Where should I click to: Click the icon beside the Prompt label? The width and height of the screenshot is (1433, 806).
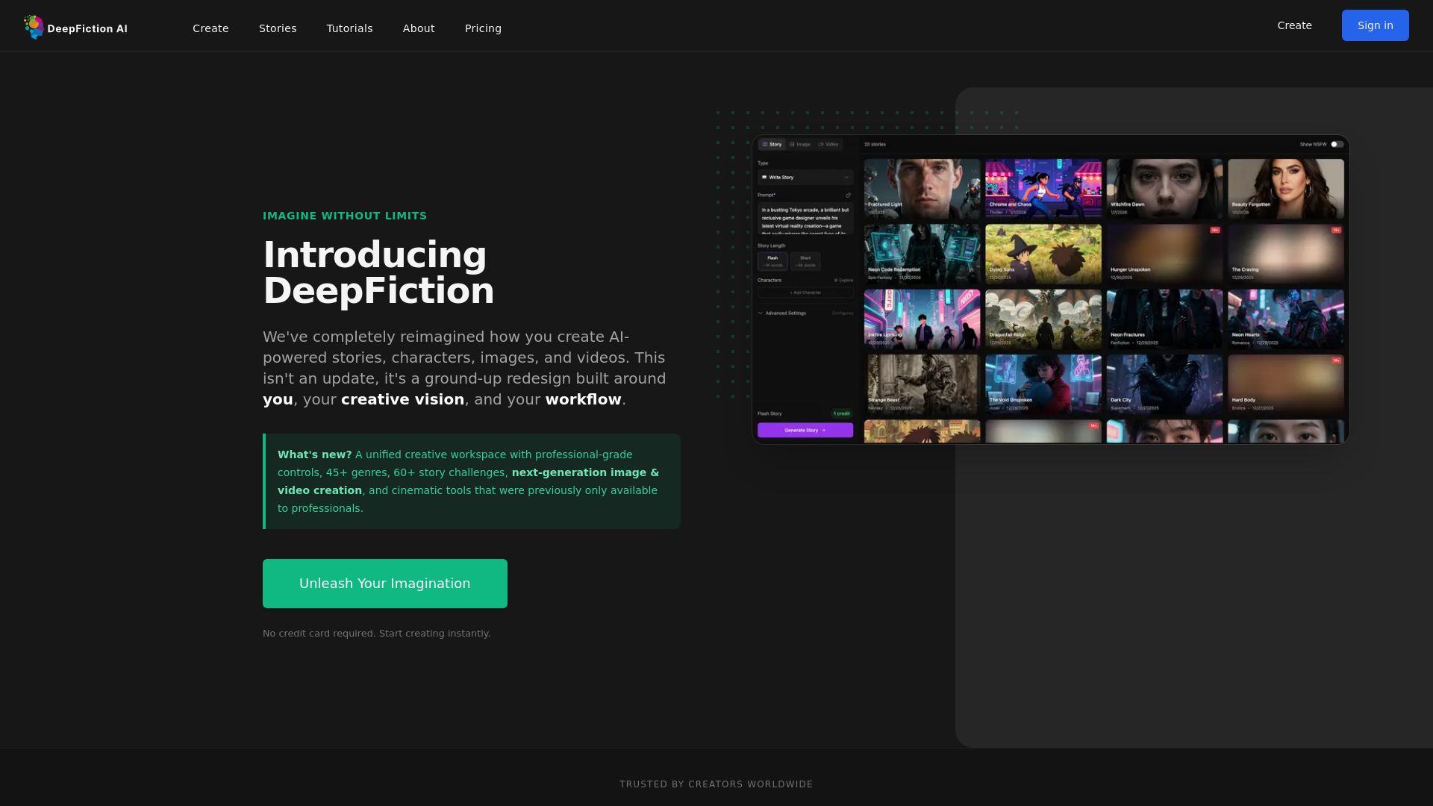tap(848, 195)
